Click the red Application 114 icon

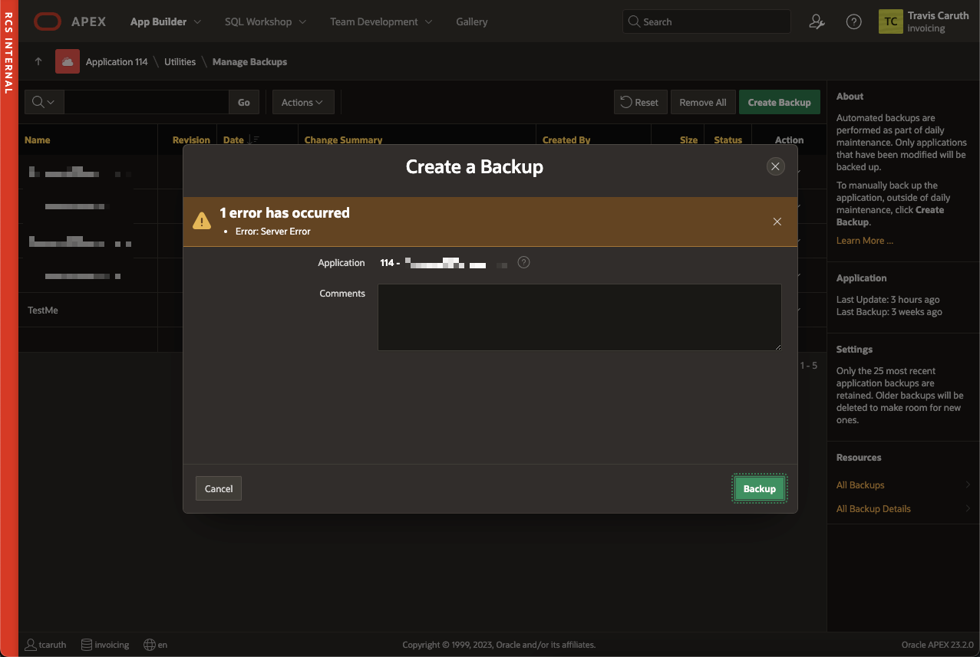[68, 61]
